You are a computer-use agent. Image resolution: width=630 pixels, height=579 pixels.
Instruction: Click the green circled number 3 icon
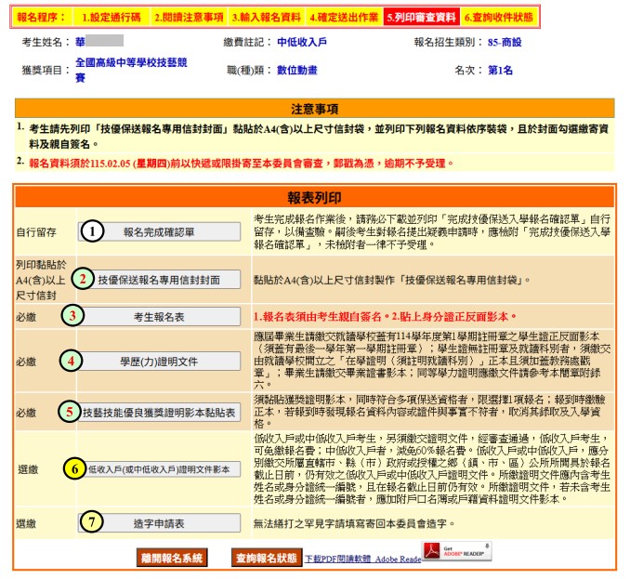[72, 317]
